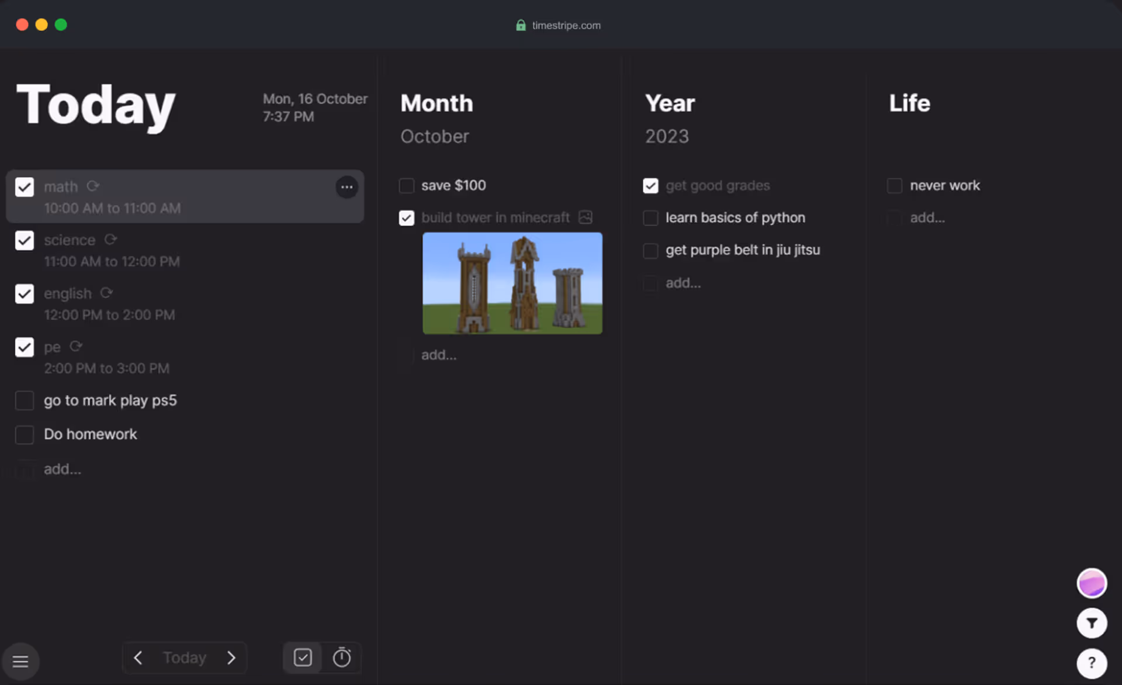Switch to the timer stopwatch view
Image resolution: width=1122 pixels, height=685 pixels.
point(342,658)
